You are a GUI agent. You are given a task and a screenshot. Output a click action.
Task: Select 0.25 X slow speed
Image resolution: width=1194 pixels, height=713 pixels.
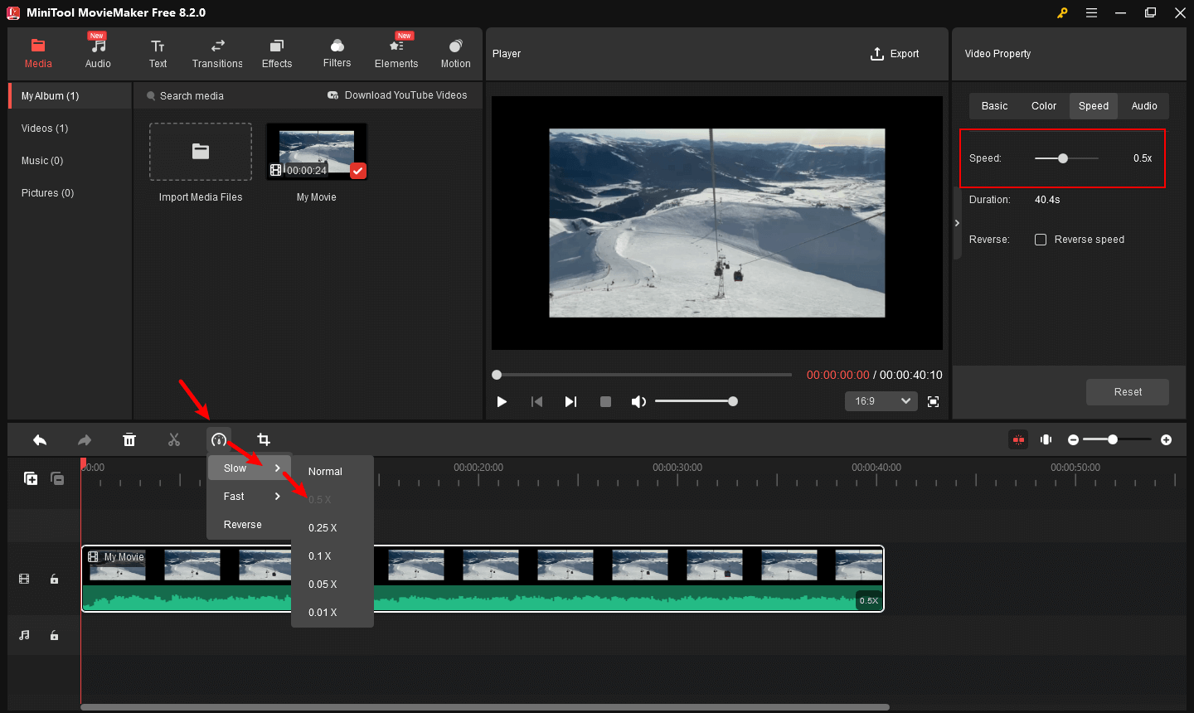[x=332, y=528]
